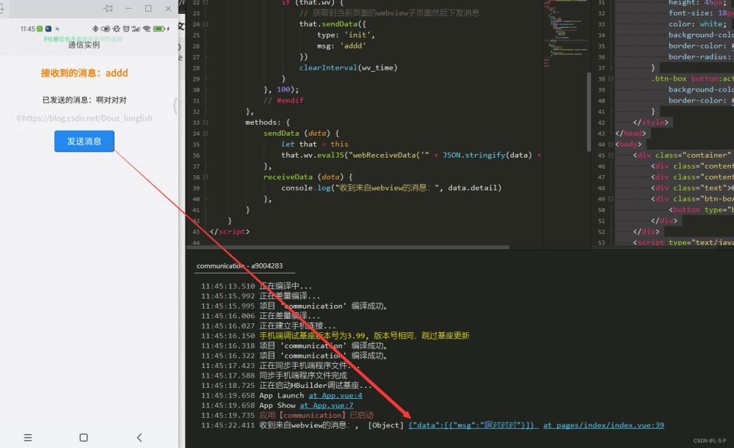Click the "msg: 'addd'" code line

coord(342,46)
